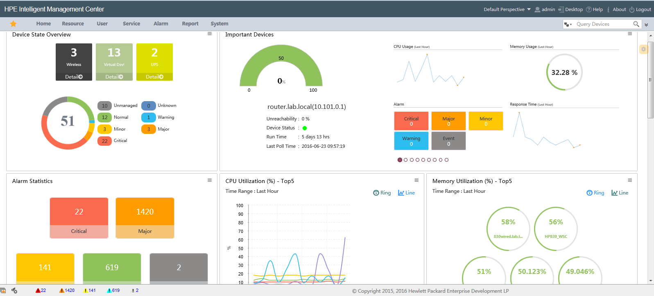Open the Help icon link

click(594, 9)
